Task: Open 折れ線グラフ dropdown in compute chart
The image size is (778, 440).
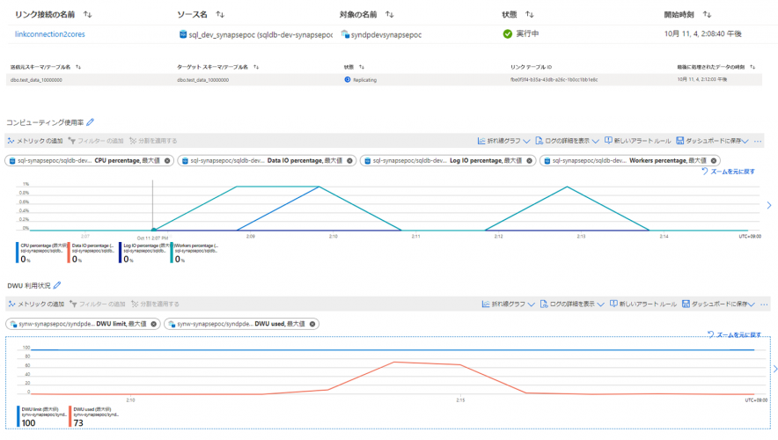Action: (503, 141)
